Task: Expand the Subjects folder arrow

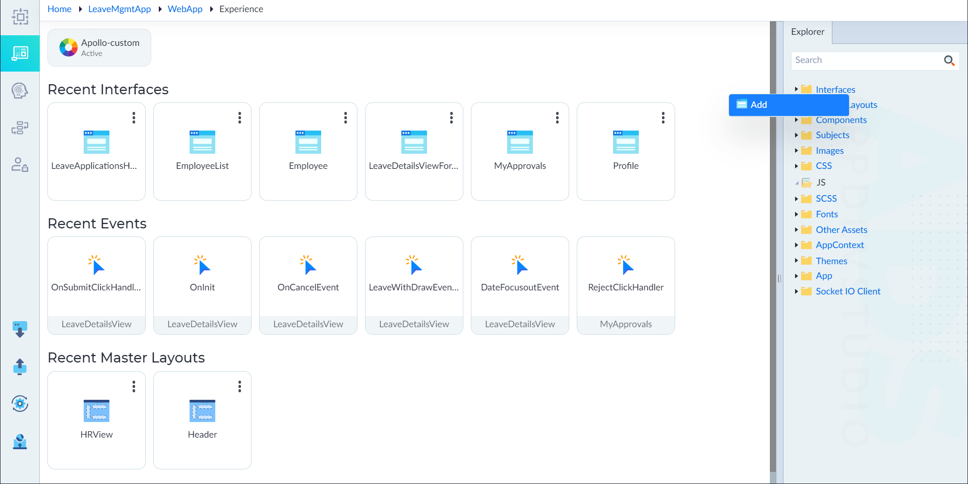Action: [x=796, y=135]
